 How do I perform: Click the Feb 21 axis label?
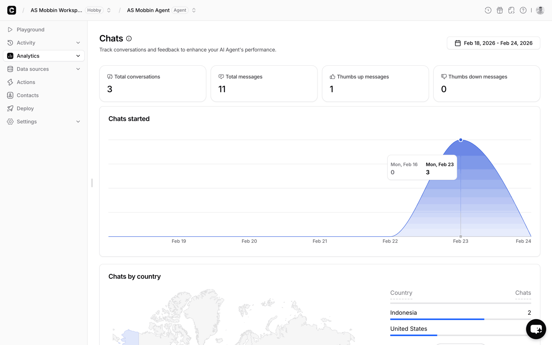pos(320,241)
